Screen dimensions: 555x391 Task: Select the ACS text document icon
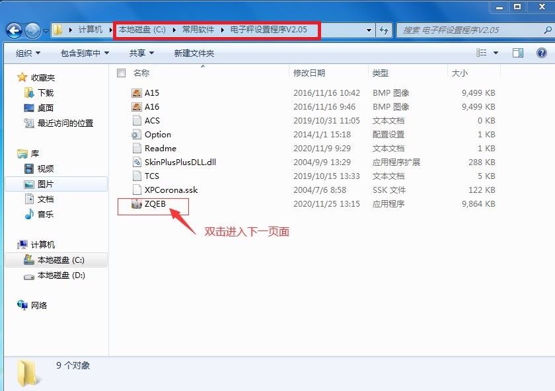click(137, 121)
